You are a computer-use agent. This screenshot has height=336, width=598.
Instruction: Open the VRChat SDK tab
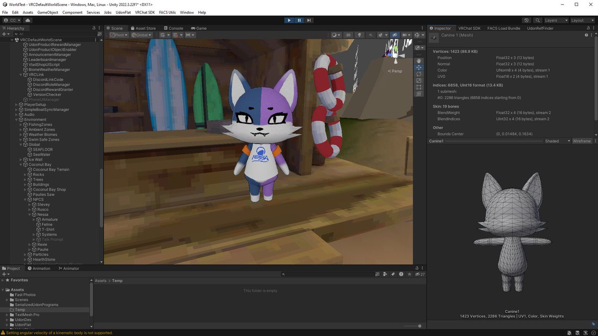(469, 28)
